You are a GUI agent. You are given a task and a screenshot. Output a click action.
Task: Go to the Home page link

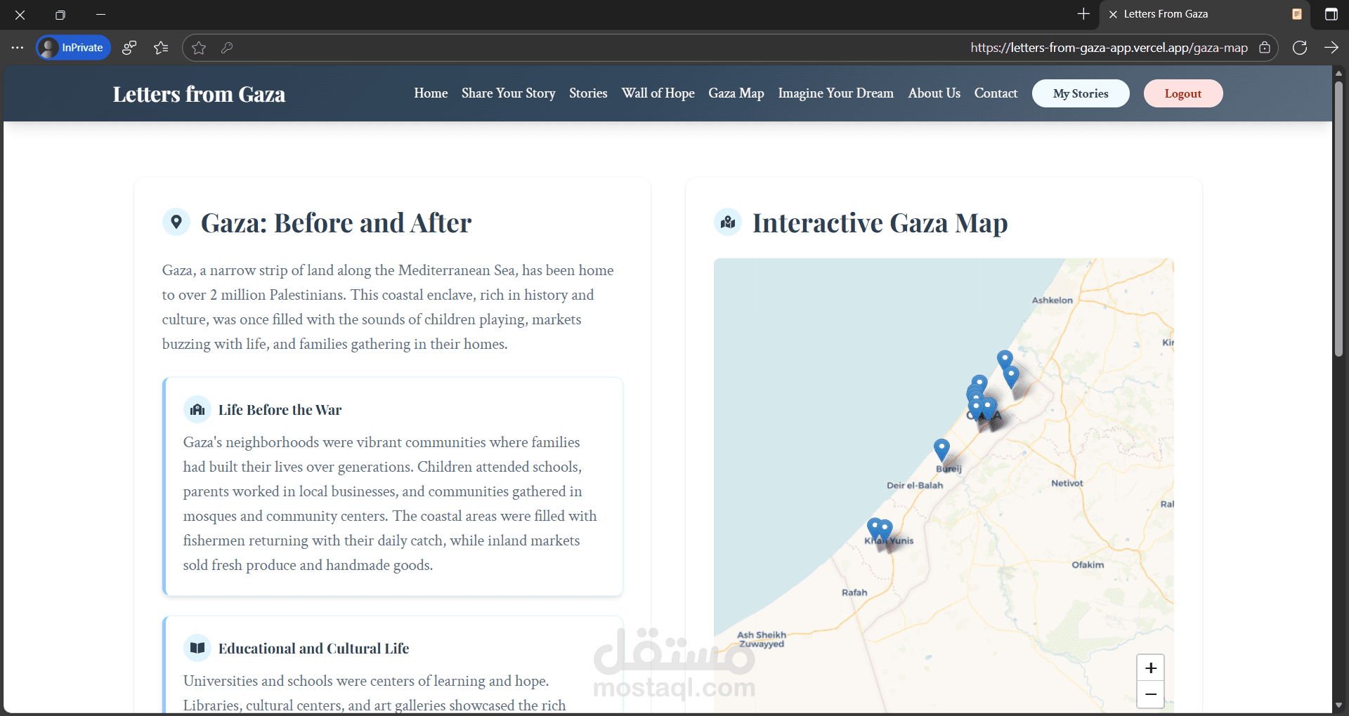431,93
